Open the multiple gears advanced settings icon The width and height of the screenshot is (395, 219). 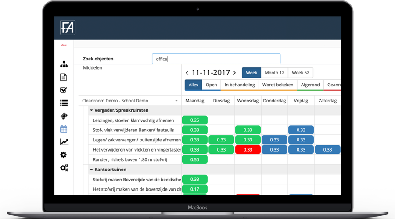[x=64, y=168]
